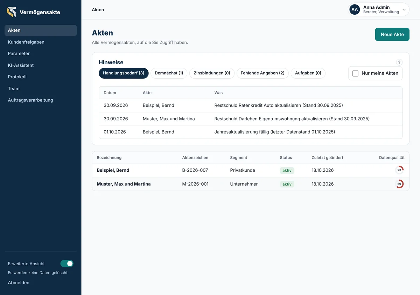Switch to the Aufgaben (0) tab
Image resolution: width=420 pixels, height=295 pixels.
308,73
